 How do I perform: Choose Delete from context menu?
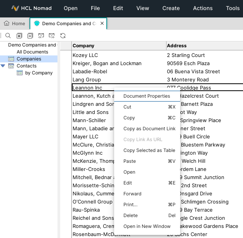point(147,216)
